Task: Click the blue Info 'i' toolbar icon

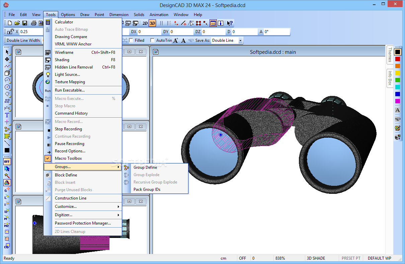Action: pyautogui.click(x=221, y=23)
